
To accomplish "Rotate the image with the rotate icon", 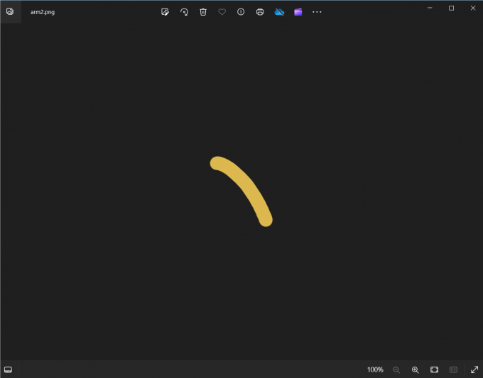I will 184,12.
